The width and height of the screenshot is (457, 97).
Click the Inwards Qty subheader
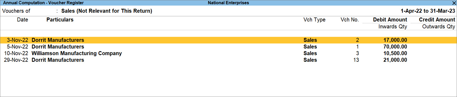(392, 27)
